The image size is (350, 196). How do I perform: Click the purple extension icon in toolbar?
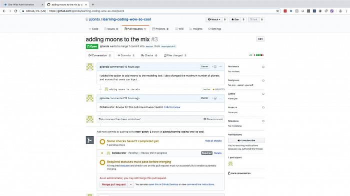click(332, 11)
